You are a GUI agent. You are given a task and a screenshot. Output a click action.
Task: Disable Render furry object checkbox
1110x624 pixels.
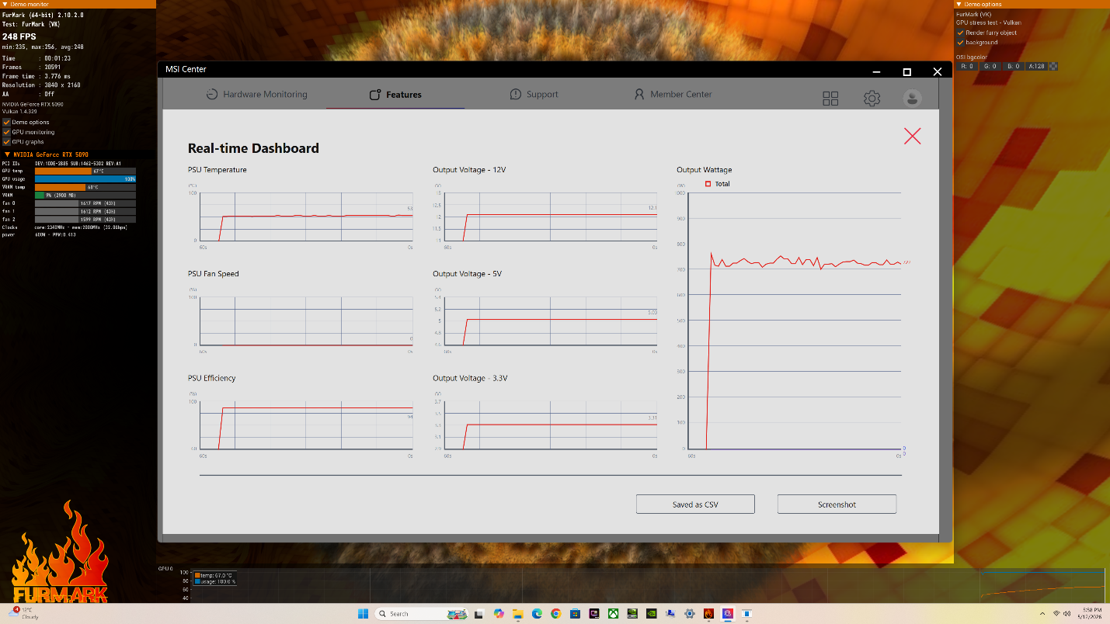pos(961,33)
